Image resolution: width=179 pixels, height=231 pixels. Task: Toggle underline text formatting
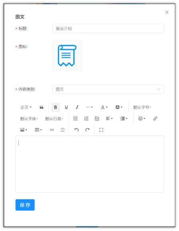[66, 107]
